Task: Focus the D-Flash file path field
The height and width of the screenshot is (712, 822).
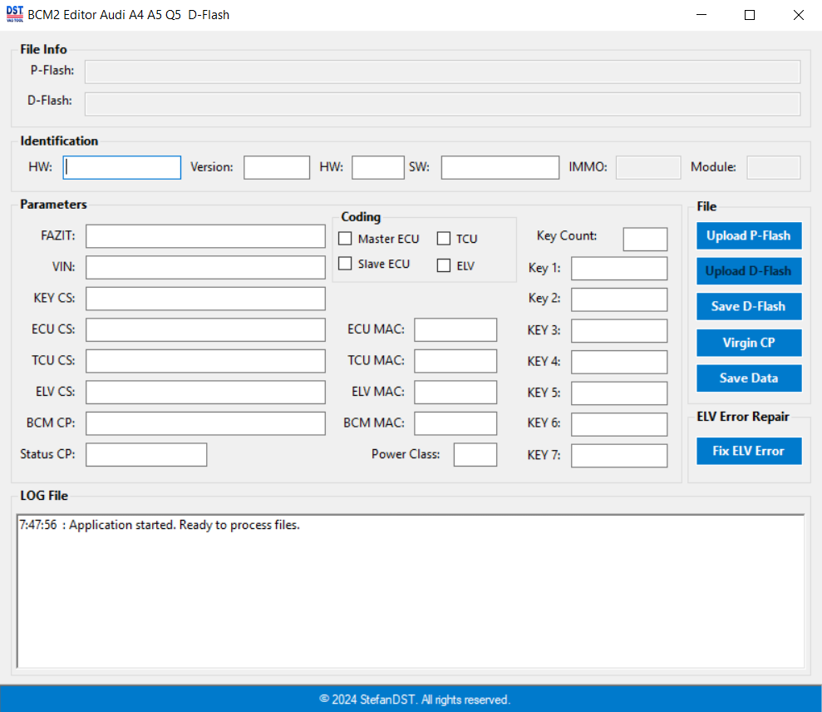Action: (x=442, y=104)
